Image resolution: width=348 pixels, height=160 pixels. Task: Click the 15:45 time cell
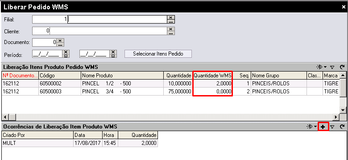[110, 143]
